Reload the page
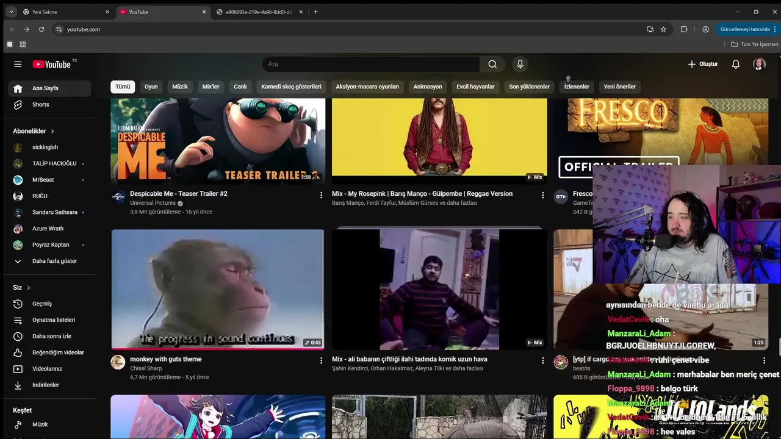 click(41, 29)
